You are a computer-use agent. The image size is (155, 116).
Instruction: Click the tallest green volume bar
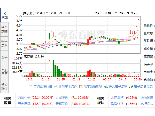click(x=53, y=68)
